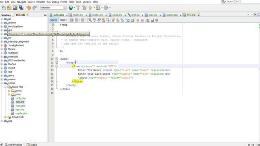
Task: Click the Shift Line Left icon
Action: coord(128,20)
